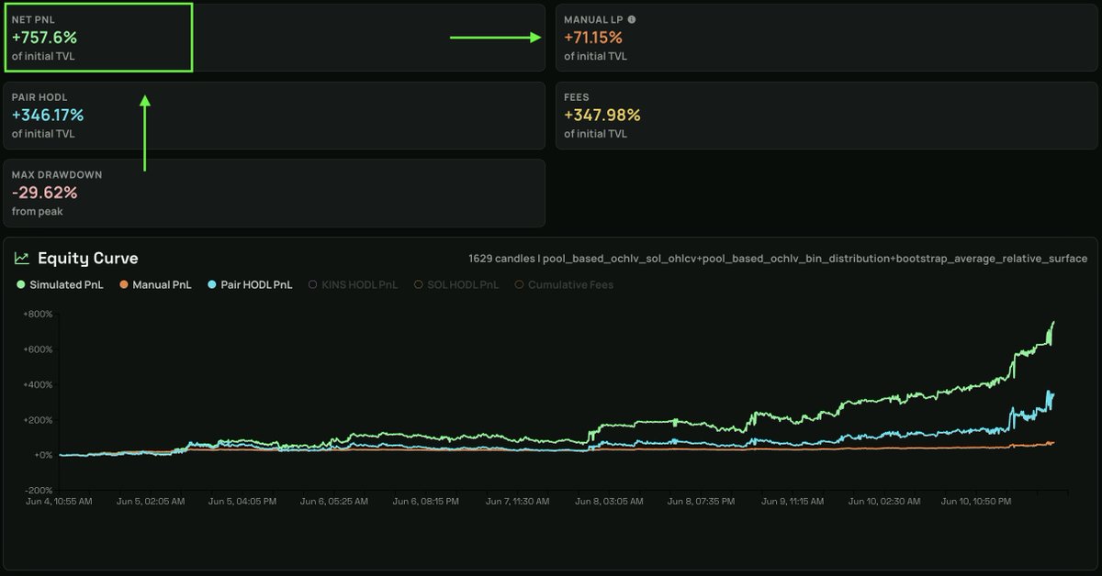The width and height of the screenshot is (1102, 576).
Task: Enable the KINS HODL PnL series
Action: point(355,285)
